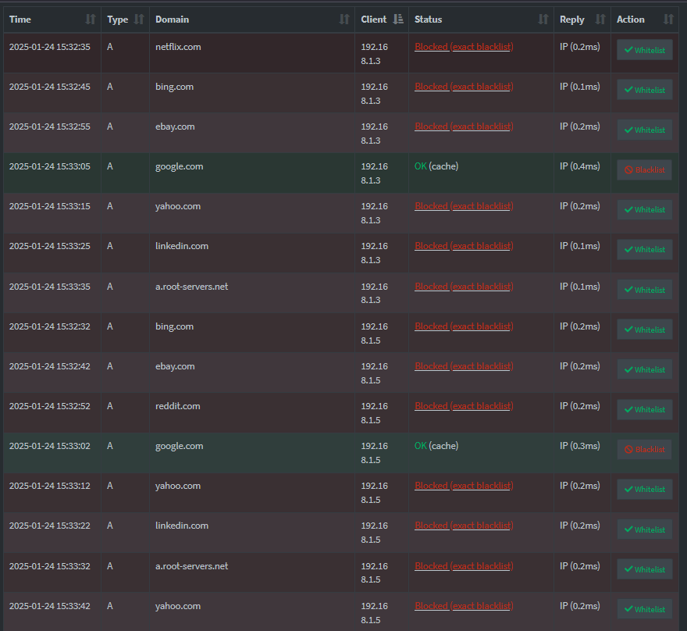Viewport: 687px width, 631px height.
Task: Open Blocked status link in 15:33:35 row
Action: point(464,286)
